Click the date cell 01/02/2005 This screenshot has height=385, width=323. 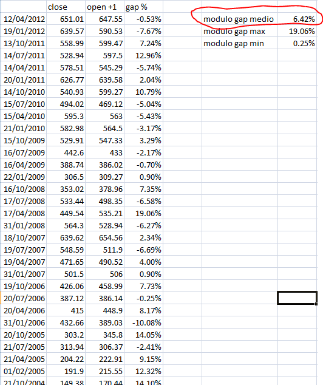pos(24,371)
